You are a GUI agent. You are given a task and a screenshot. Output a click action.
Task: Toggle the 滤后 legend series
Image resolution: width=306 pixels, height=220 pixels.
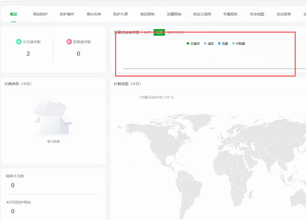[209, 44]
